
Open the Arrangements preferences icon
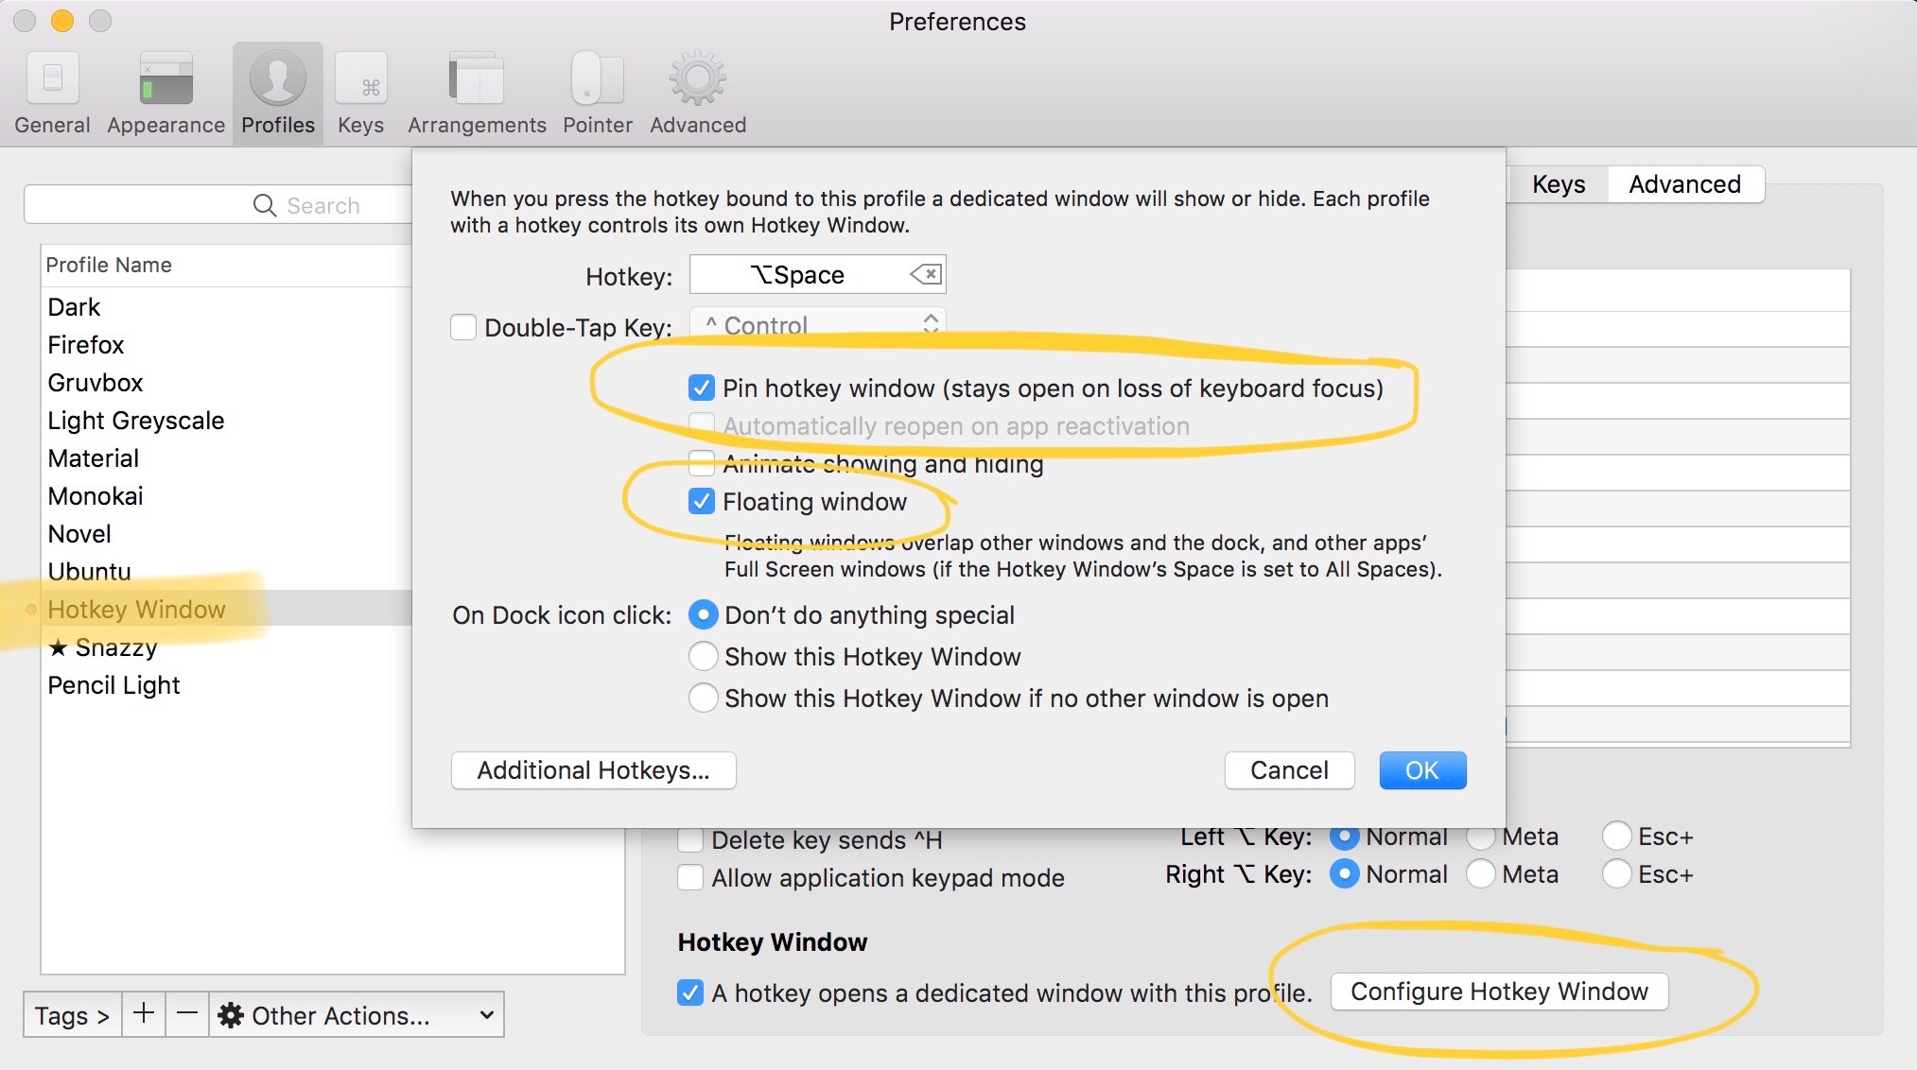coord(477,79)
